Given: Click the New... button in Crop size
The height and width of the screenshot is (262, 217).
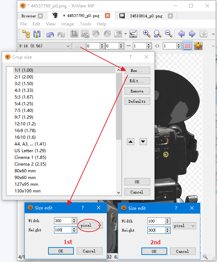Looking at the screenshot, I should click(137, 71).
